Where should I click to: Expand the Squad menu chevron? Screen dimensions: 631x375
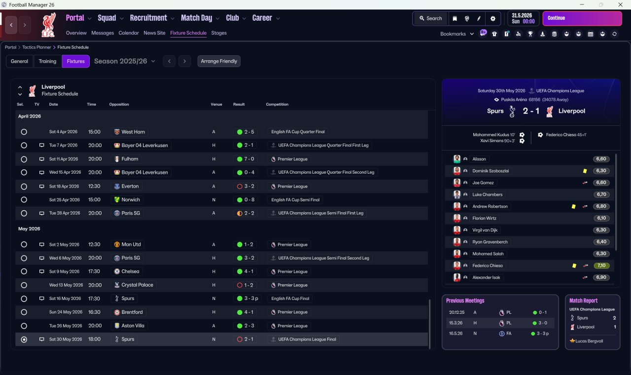[x=121, y=18]
